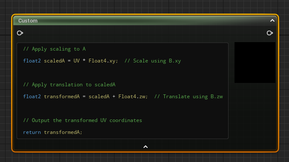
Task: Click the 'return' keyword in the code
Action: point(32,132)
